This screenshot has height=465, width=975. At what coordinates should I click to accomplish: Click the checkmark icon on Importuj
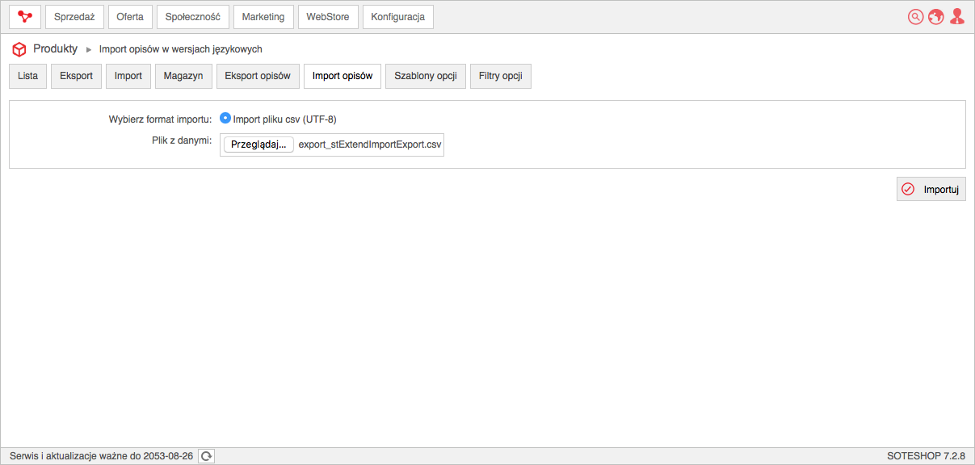click(x=908, y=189)
